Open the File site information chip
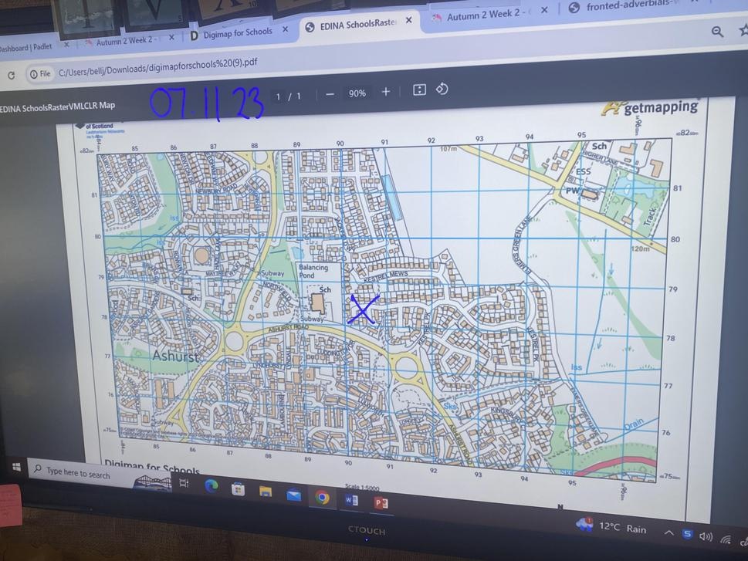This screenshot has height=561, width=748. click(x=40, y=73)
